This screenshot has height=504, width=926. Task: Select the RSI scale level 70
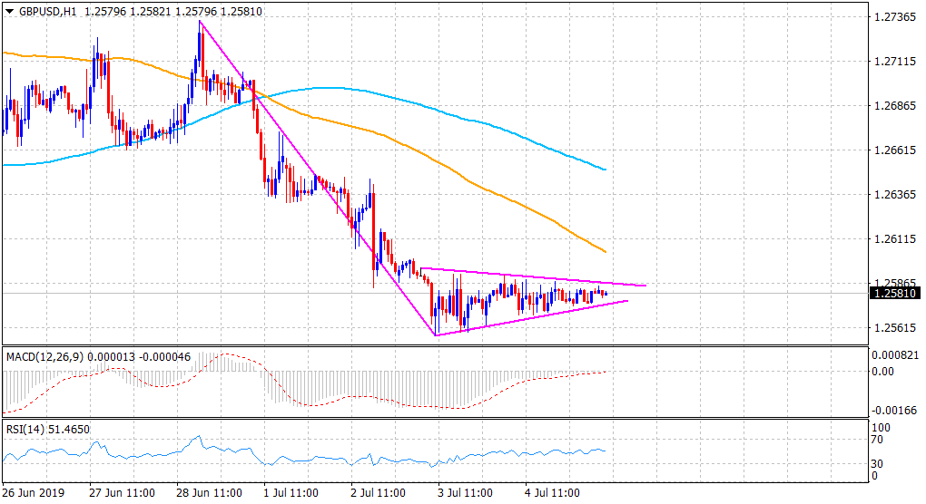click(876, 440)
